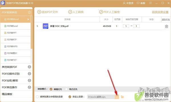Open the 转换效果设置 link
Screen dimensions: 171x102
coord(160,12)
